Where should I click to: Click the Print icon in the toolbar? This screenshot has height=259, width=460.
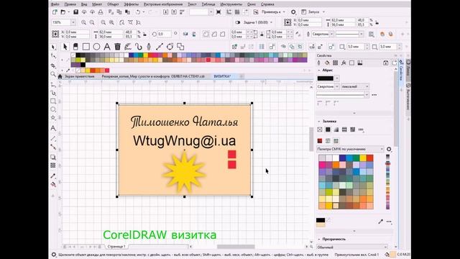click(101, 12)
